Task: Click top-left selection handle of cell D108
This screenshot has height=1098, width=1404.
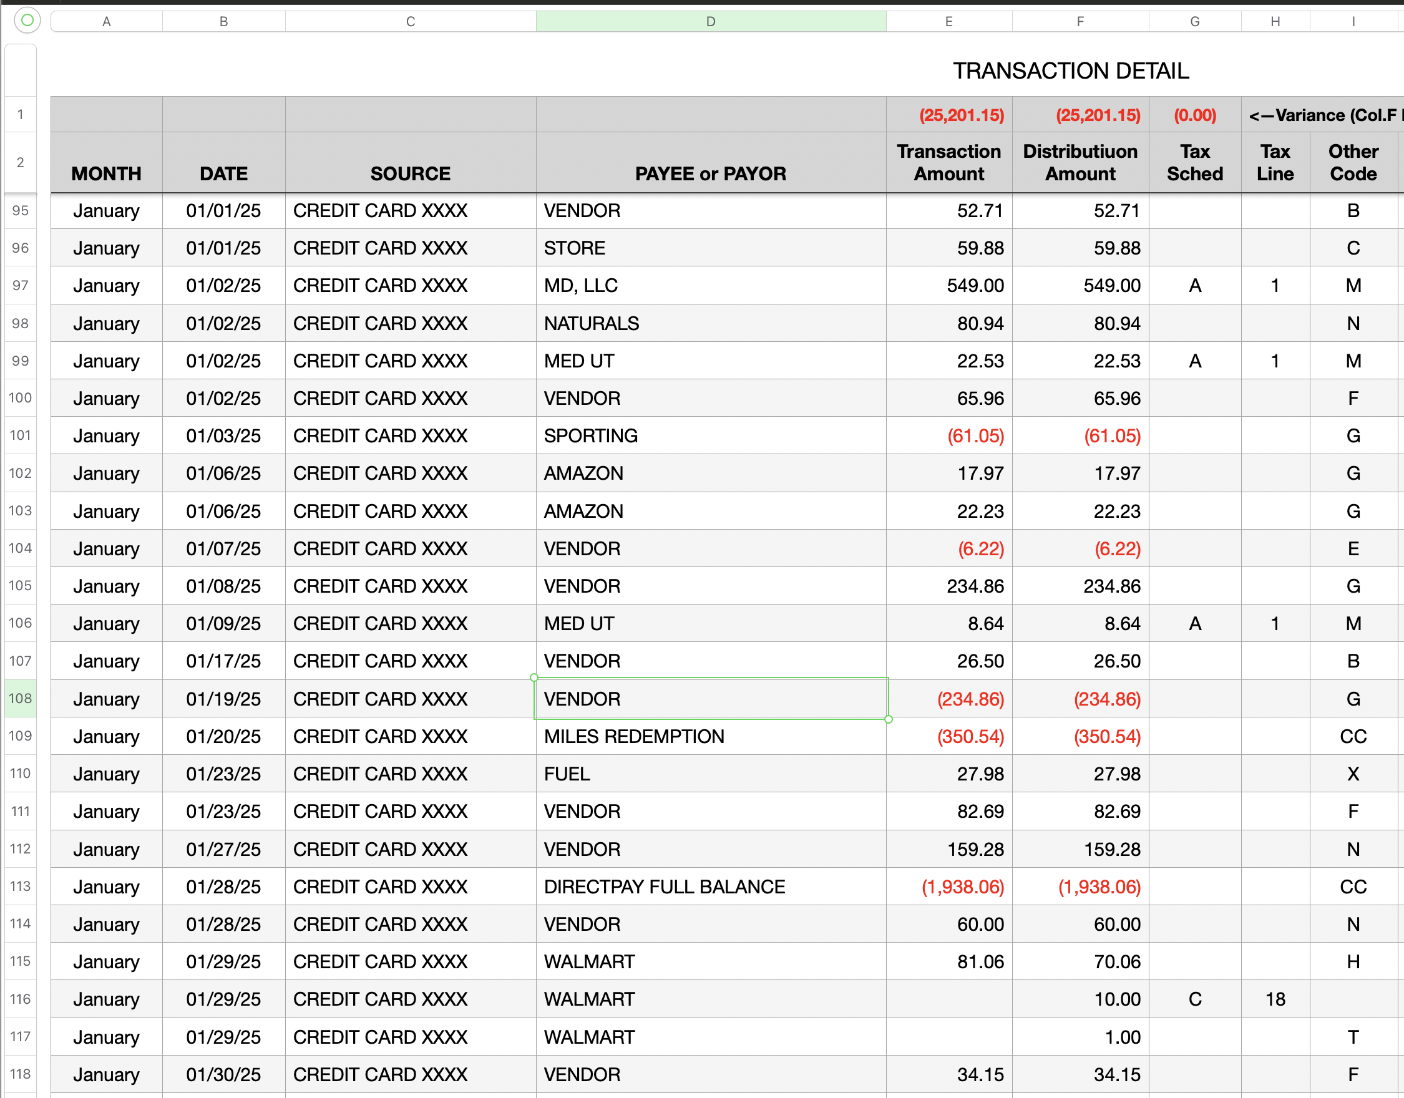Action: (534, 678)
